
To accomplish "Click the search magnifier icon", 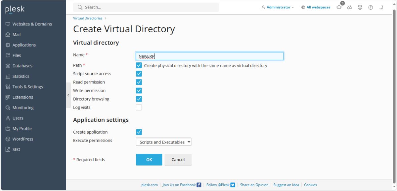I will [80, 7].
